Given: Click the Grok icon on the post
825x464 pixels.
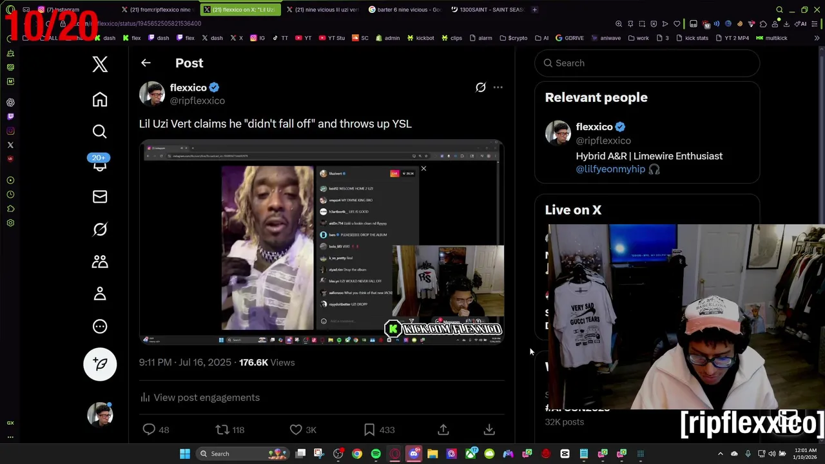Looking at the screenshot, I should click(x=481, y=87).
